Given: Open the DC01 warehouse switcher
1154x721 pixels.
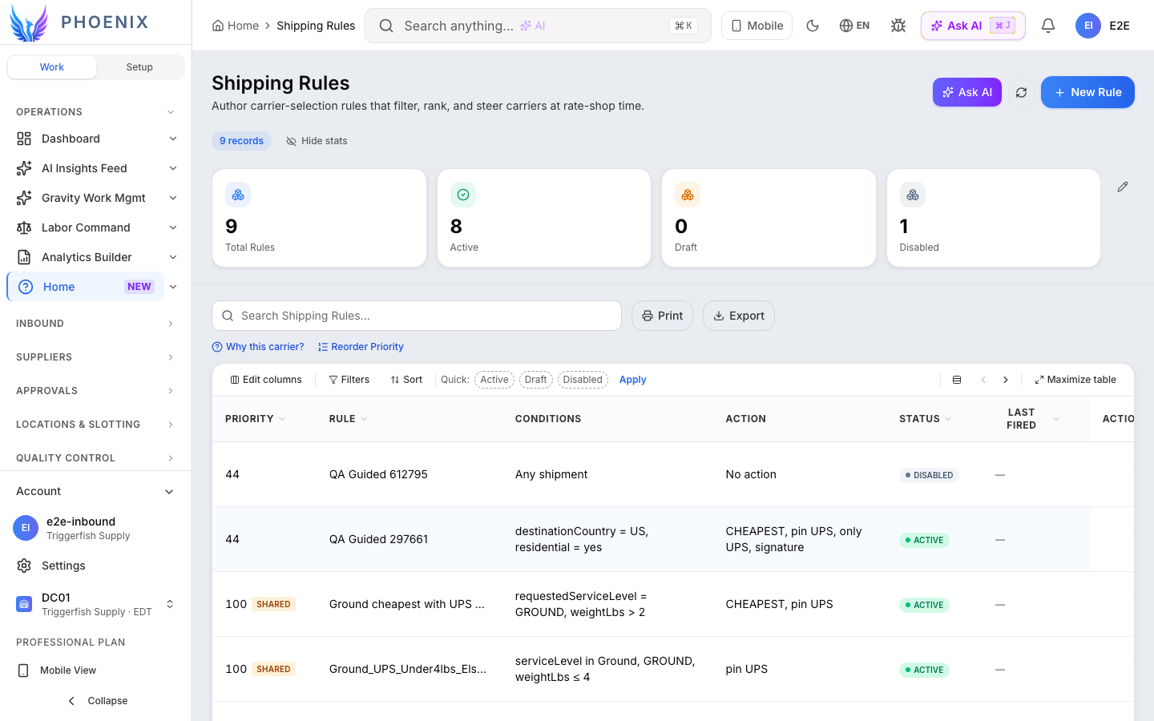Looking at the screenshot, I should (x=95, y=604).
